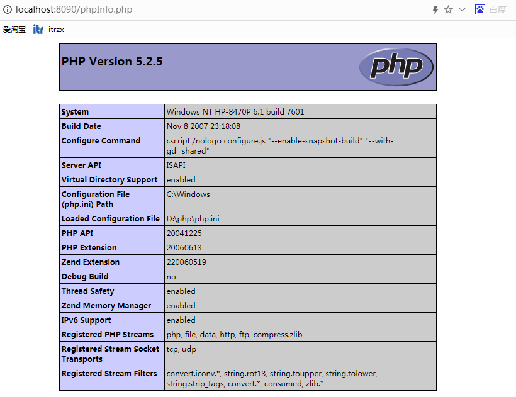Click the address bar URL localhost:8090/phpInfo.php
The height and width of the screenshot is (397, 516).
[x=74, y=9]
